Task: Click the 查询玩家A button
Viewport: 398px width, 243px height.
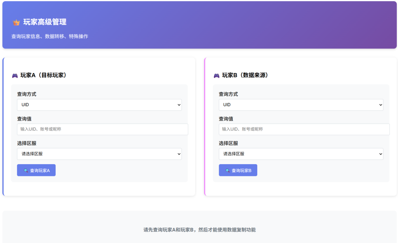Action: (x=36, y=170)
